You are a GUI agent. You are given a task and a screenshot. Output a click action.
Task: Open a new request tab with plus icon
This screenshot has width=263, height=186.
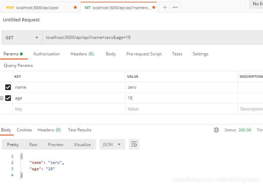(x=165, y=7)
